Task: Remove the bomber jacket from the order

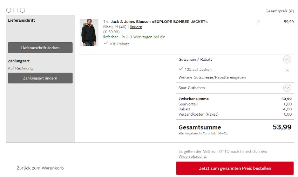Action: point(258,22)
